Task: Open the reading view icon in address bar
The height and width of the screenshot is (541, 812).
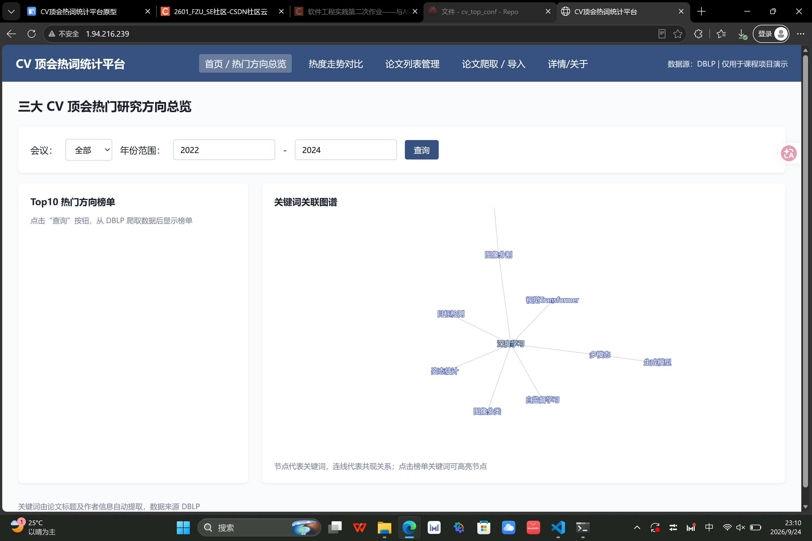Action: [661, 34]
